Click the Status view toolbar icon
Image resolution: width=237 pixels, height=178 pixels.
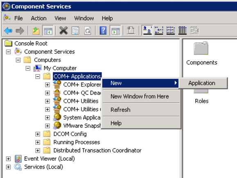click(194, 31)
